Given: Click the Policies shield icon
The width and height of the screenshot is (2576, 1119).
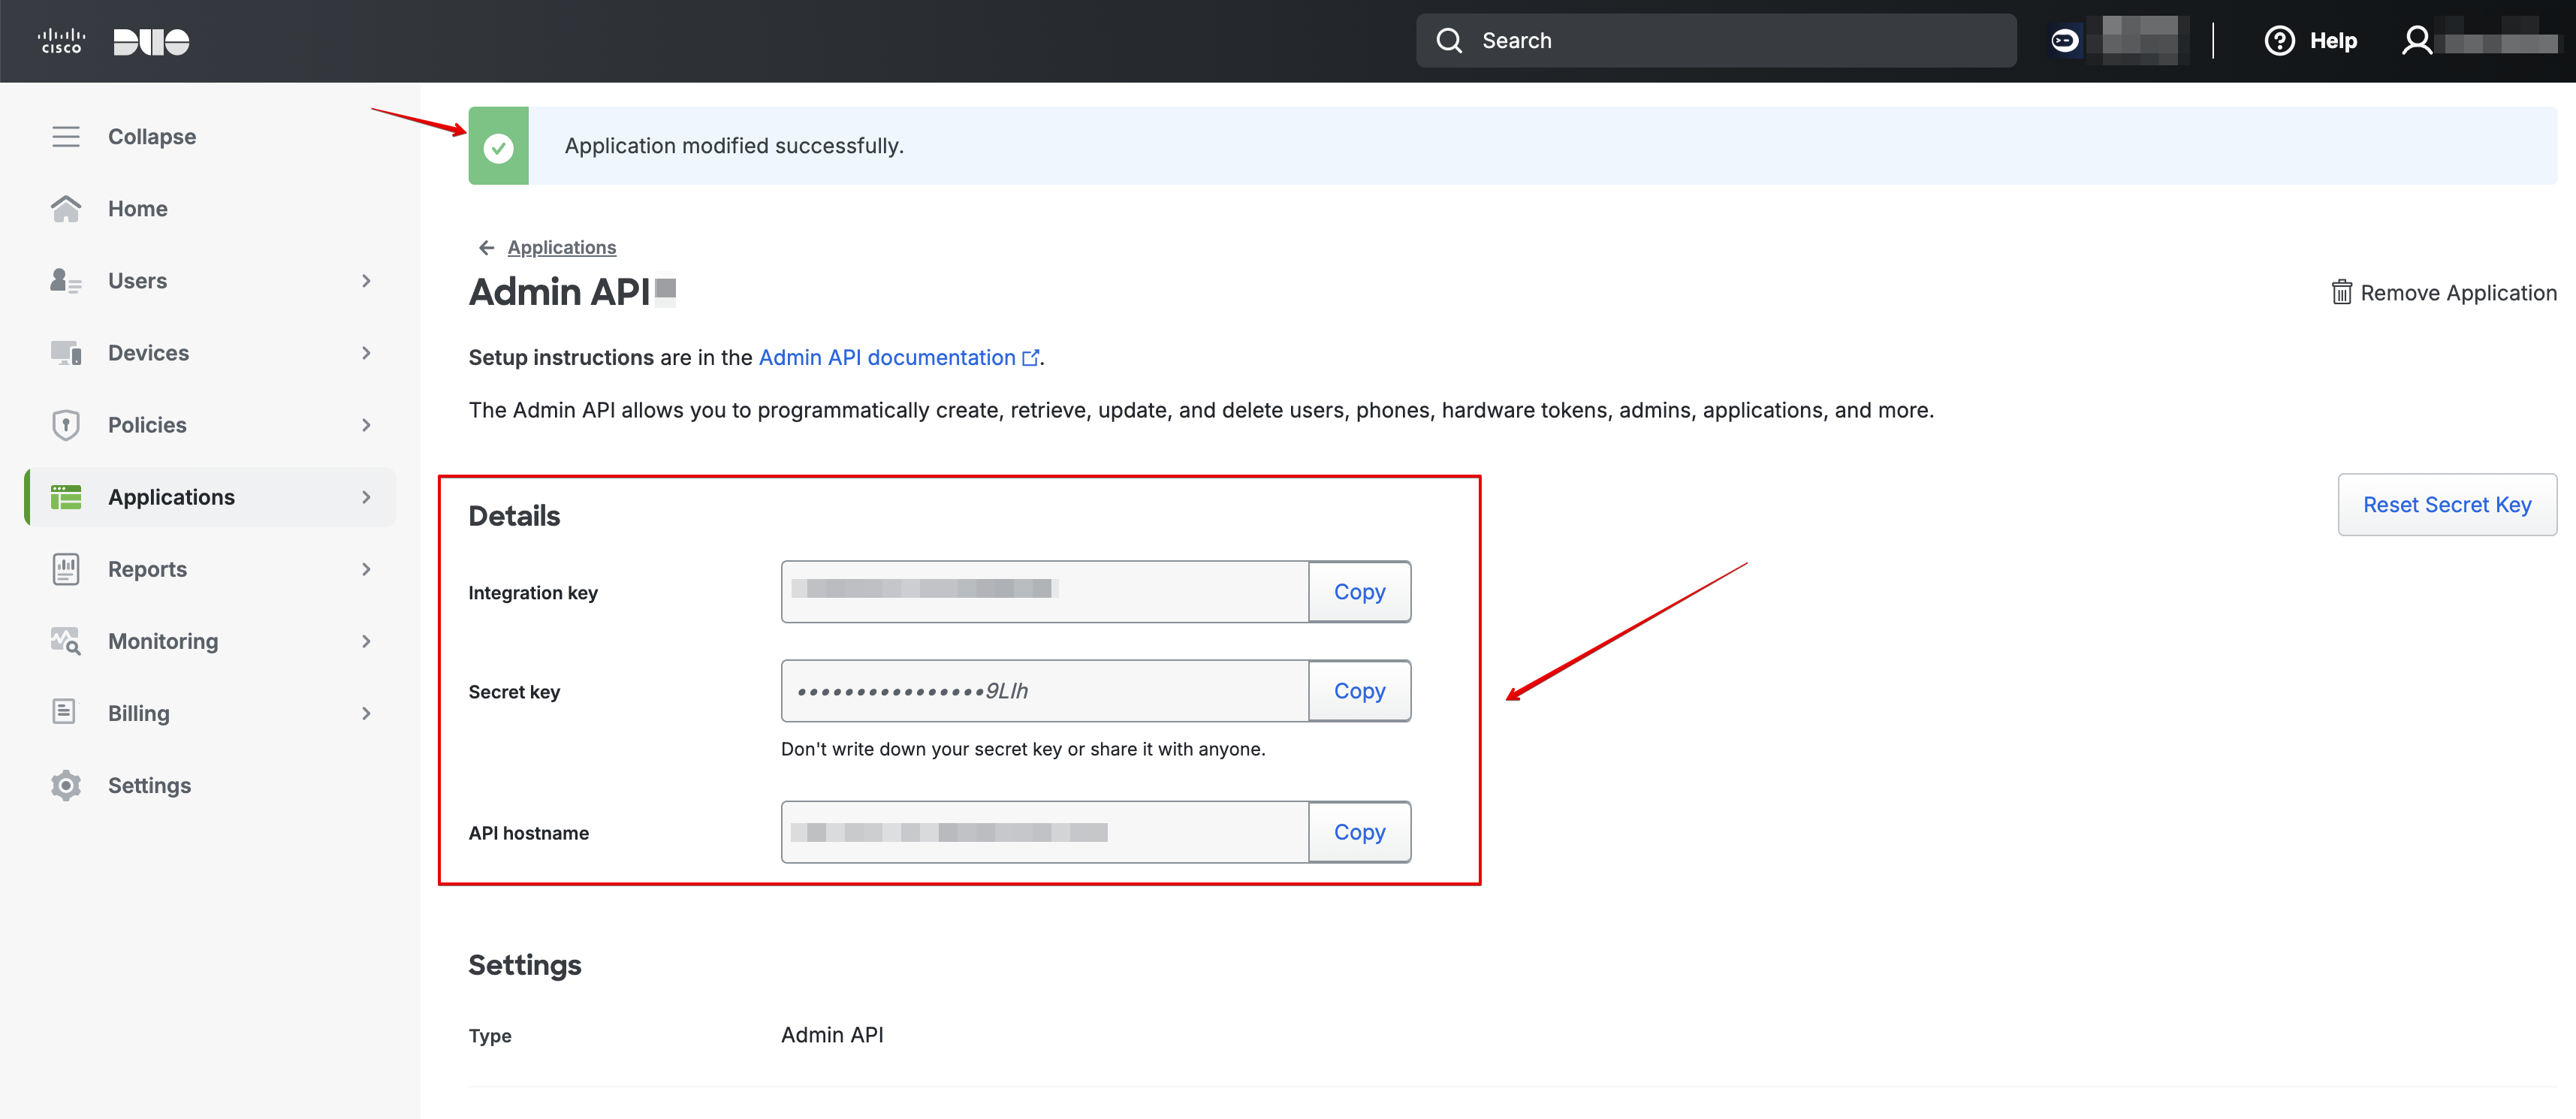Looking at the screenshot, I should [x=66, y=425].
